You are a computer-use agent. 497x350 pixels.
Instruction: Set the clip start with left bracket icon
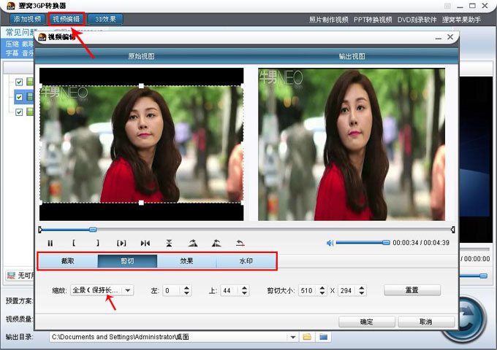[x=74, y=243]
